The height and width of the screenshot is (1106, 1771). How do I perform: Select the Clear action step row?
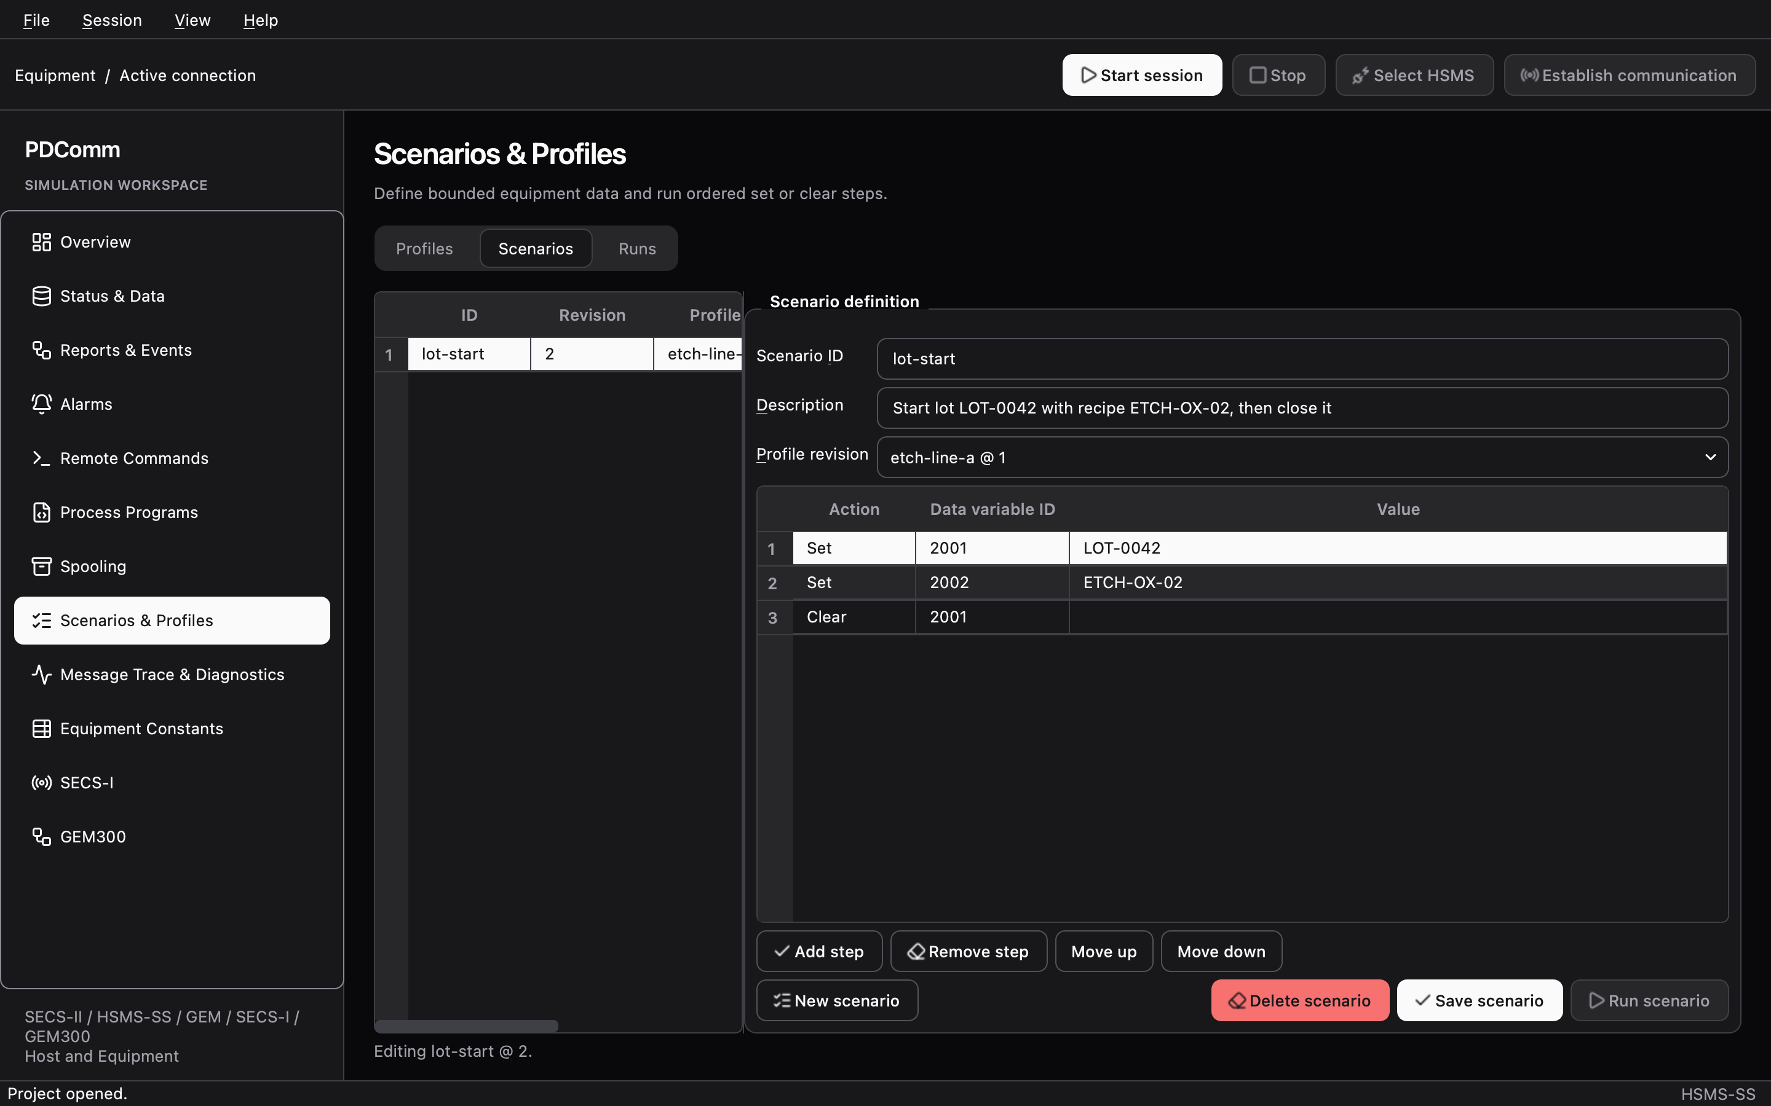point(1242,617)
